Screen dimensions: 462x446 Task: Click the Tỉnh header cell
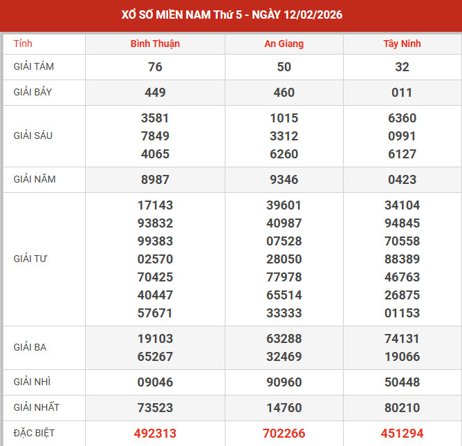pos(23,44)
